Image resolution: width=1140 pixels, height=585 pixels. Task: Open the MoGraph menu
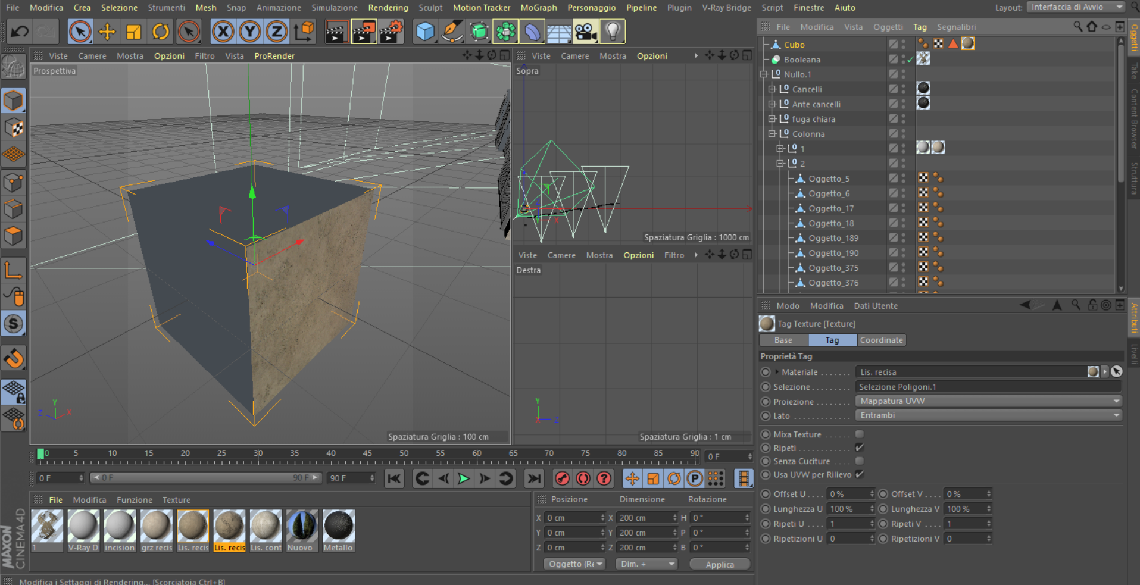click(538, 8)
